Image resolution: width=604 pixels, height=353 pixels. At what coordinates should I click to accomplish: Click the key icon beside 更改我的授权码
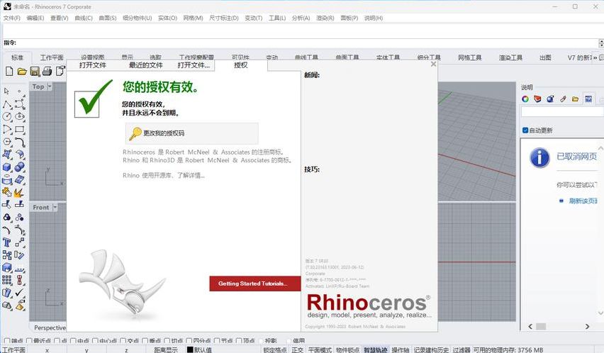pyautogui.click(x=135, y=133)
